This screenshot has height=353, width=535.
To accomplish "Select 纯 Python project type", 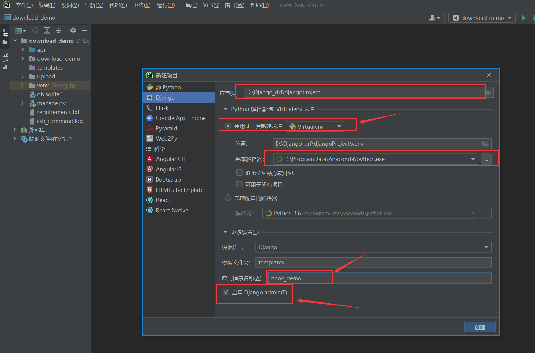I will (x=179, y=87).
